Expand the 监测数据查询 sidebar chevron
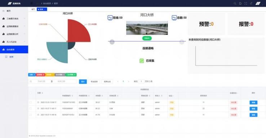Viewport: 266px width, 138px height. coord(25,26)
